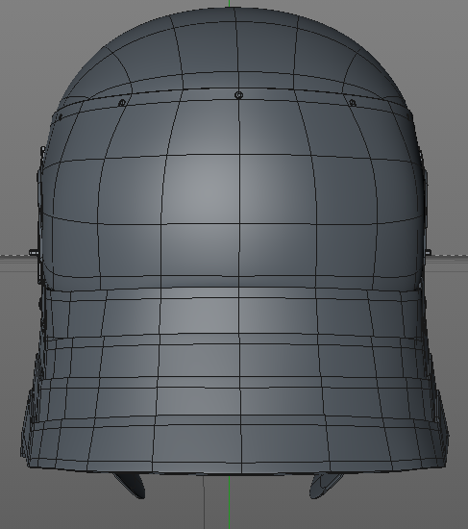
Task: Select the ridge edge where dome meets neck guard
Action: 236,288
